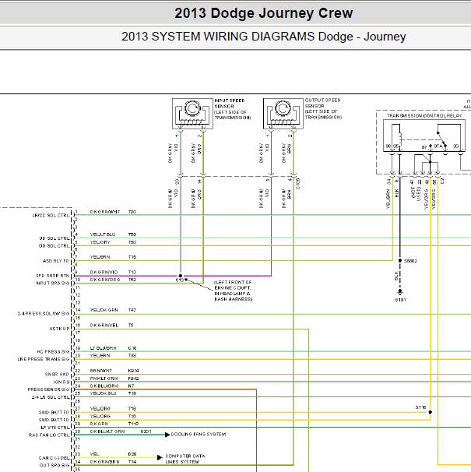
Task: Select the Transmission Control Relay switch symbol
Action: click(x=442, y=139)
